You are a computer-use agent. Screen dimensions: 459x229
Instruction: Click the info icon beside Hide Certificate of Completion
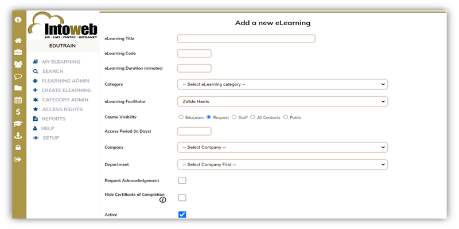pos(162,200)
